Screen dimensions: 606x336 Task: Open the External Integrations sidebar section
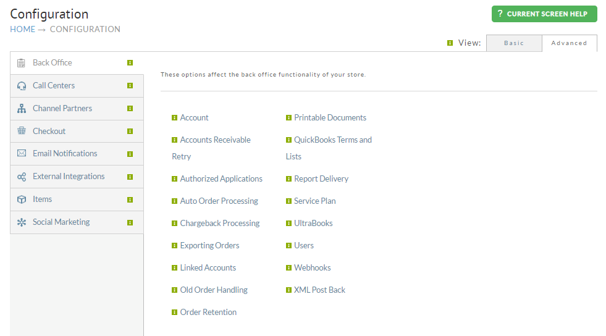77,177
